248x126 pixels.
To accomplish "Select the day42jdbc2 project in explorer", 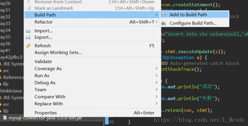I will tap(11, 57).
